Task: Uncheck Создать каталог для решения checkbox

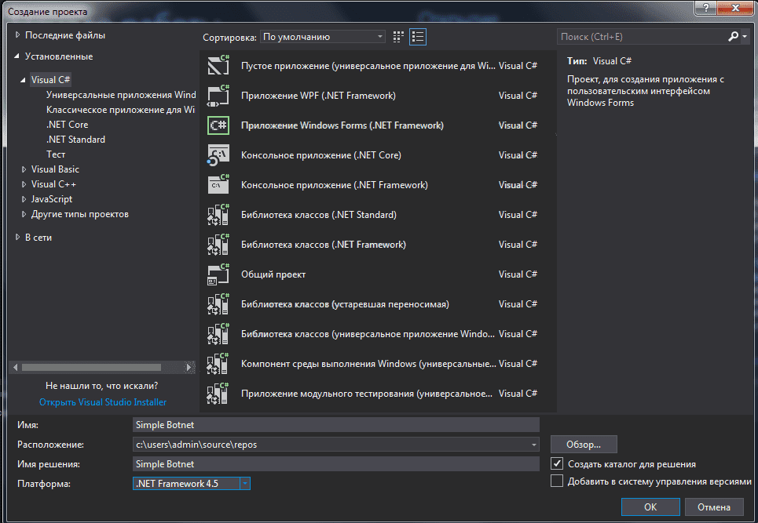Action: [557, 464]
